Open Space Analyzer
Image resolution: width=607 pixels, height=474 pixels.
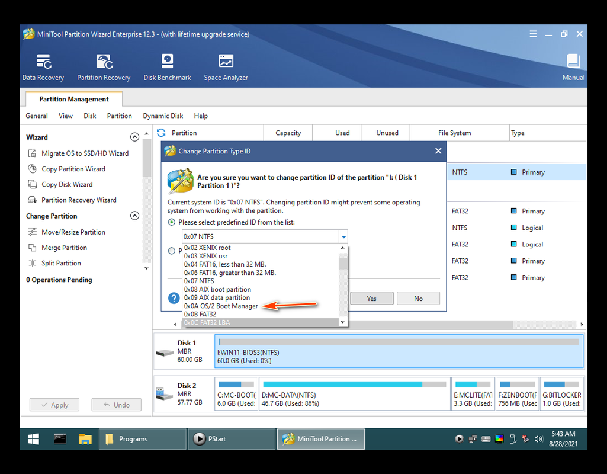(226, 68)
